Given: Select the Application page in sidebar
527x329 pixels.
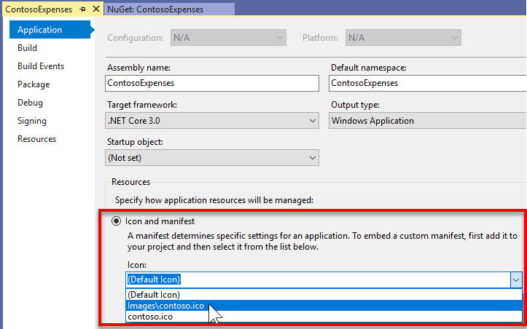Looking at the screenshot, I should [x=40, y=30].
